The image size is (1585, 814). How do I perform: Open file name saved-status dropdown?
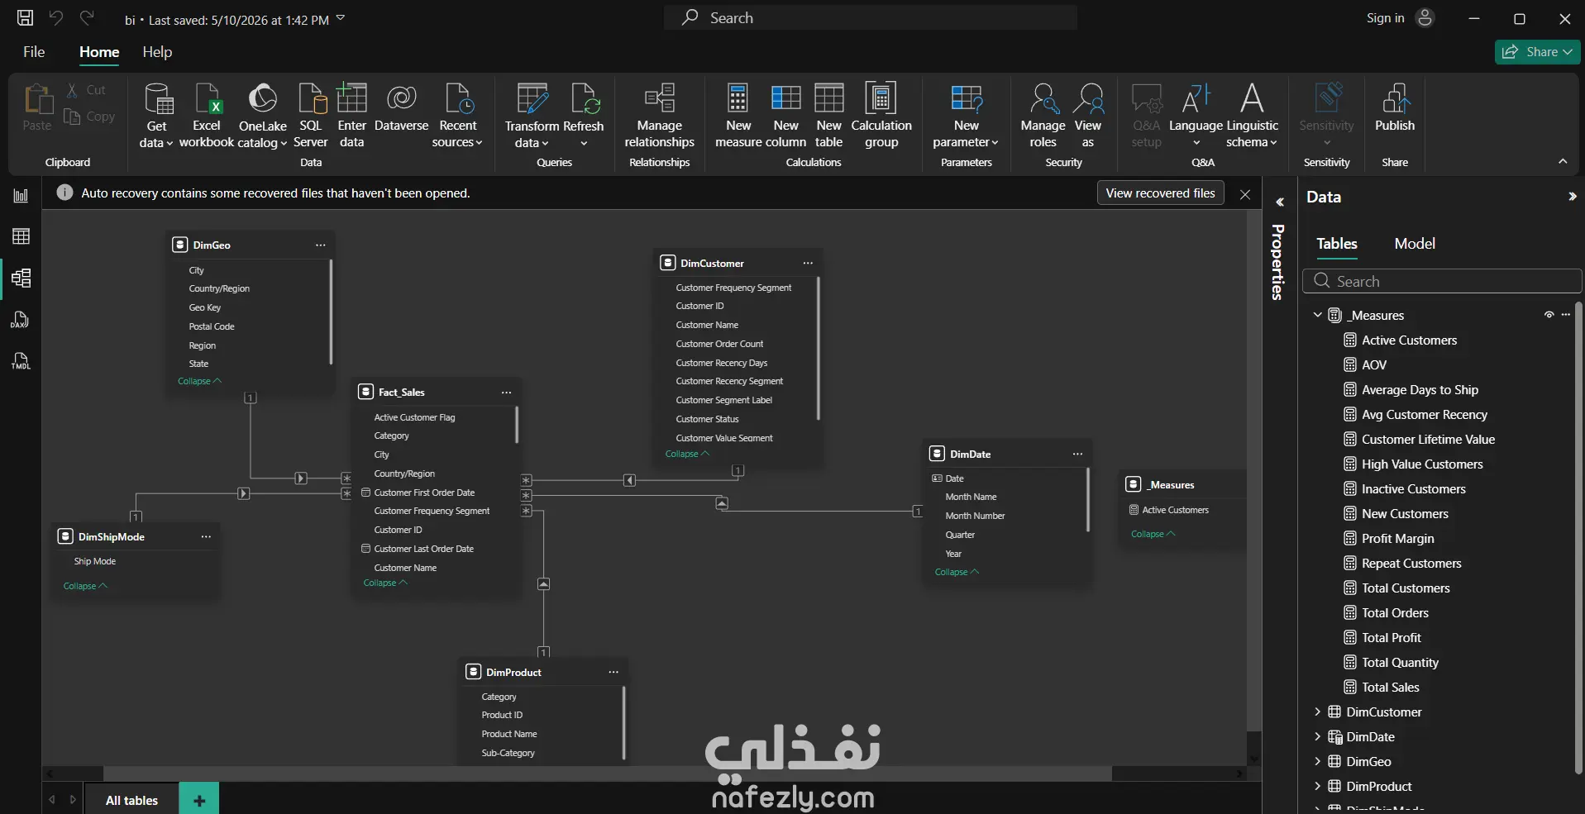click(x=341, y=19)
